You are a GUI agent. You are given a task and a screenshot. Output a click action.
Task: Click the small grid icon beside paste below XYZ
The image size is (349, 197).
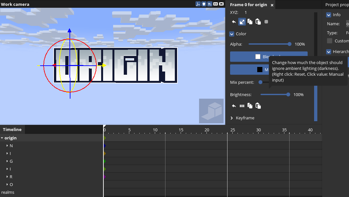266,22
